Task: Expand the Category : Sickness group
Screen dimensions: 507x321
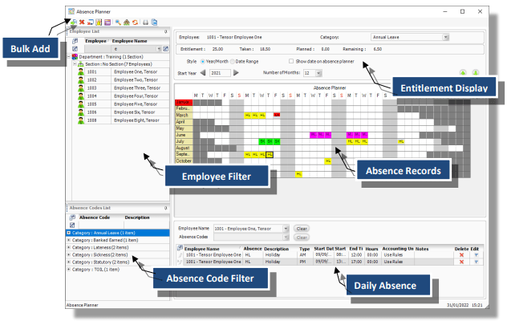Action: (69, 254)
